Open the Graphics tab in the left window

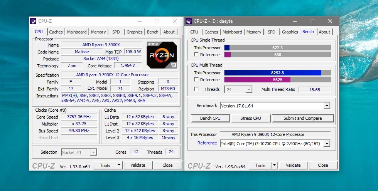click(x=135, y=32)
